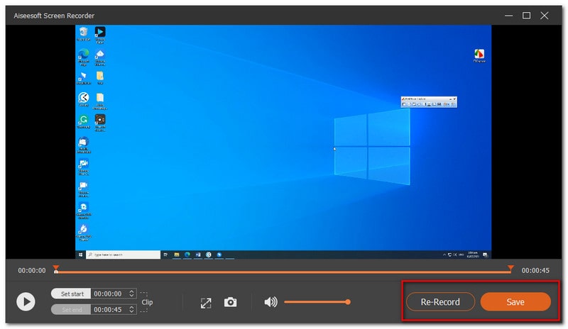The image size is (568, 329).
Task: Click the 00:00:00 timeline start label
Action: click(x=32, y=271)
